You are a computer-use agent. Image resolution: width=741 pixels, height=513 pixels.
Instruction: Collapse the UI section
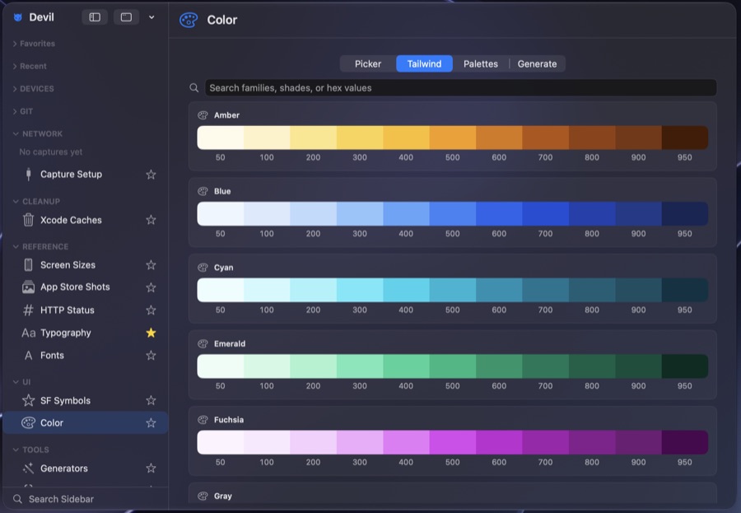[x=21, y=382]
